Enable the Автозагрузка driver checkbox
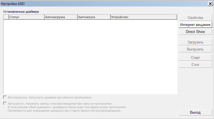The width and height of the screenshot is (214, 119). (5, 97)
